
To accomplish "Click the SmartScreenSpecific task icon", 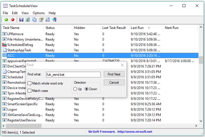I will point(5,104).
